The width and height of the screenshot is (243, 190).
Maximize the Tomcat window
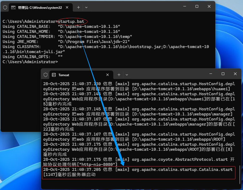(223, 74)
